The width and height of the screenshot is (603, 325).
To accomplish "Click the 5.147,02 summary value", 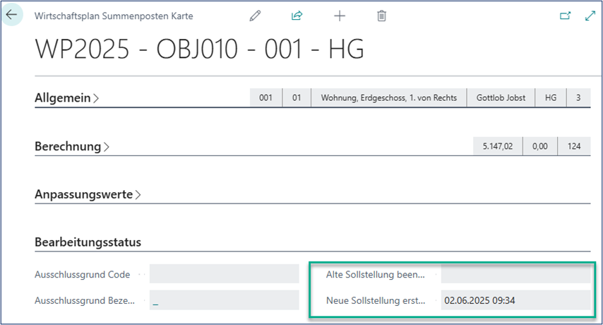I will pyautogui.click(x=497, y=146).
